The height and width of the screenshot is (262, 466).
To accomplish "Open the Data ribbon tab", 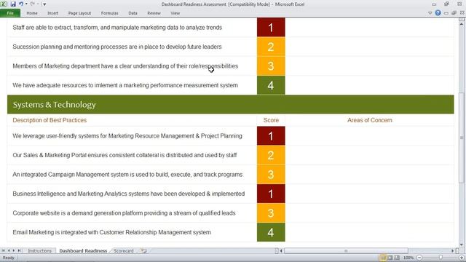I will coord(133,13).
